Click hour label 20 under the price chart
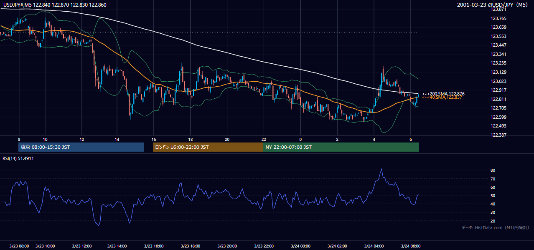 [227, 140]
